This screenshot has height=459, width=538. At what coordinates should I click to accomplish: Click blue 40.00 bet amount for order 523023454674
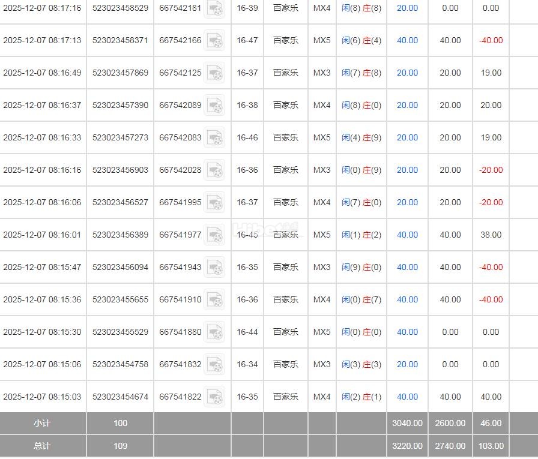point(407,397)
